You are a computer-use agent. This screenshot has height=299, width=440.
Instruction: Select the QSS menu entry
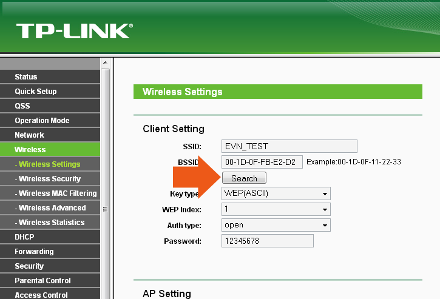point(50,106)
